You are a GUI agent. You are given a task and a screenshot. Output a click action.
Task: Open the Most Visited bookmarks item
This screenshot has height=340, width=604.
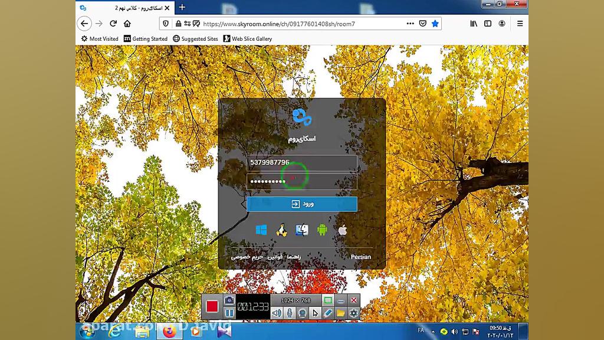[x=99, y=38]
